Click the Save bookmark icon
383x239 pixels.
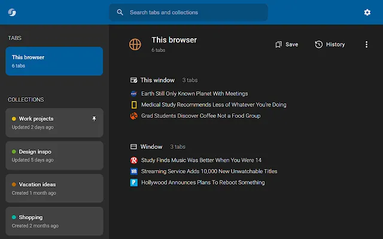(x=278, y=44)
